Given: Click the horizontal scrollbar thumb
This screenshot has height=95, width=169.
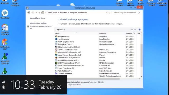Looking at the screenshot, I should click(93, 79).
